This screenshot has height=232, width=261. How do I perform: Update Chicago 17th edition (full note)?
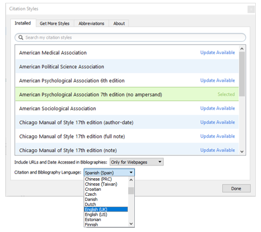click(x=218, y=136)
